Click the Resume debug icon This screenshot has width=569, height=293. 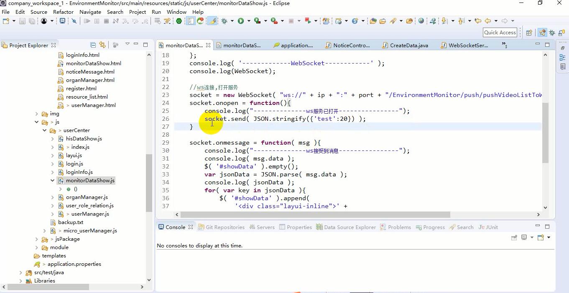[x=87, y=21]
